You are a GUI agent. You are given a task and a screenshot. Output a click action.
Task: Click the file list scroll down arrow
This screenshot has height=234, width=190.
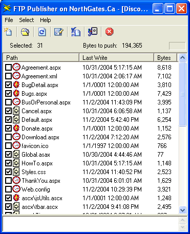pyautogui.click(x=182, y=210)
